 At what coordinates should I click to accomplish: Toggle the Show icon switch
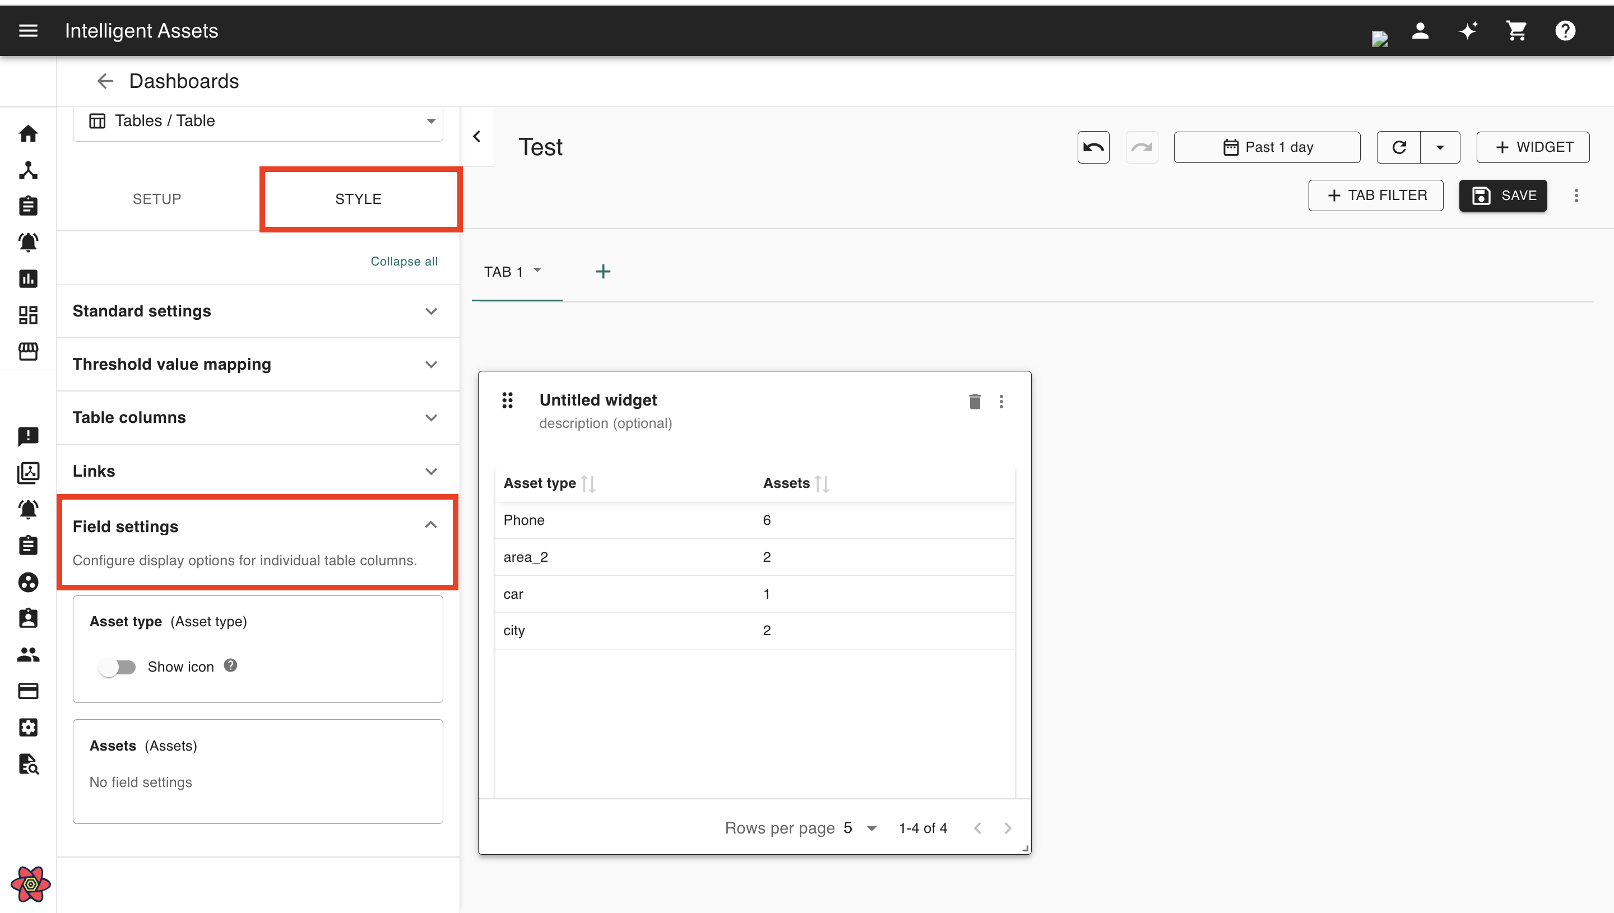(117, 667)
